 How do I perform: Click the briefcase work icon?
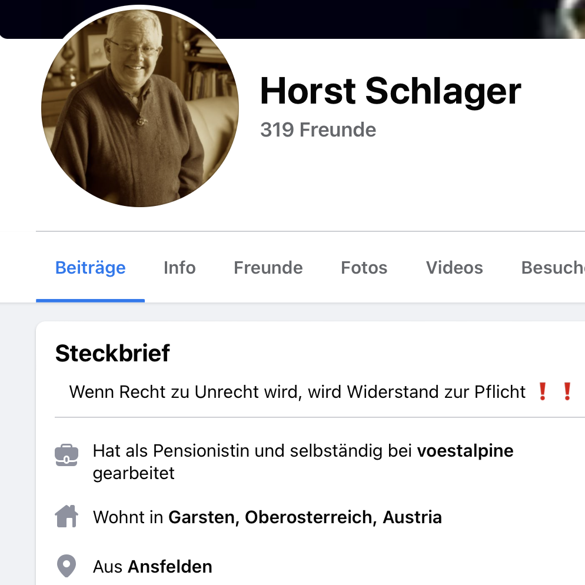click(67, 455)
